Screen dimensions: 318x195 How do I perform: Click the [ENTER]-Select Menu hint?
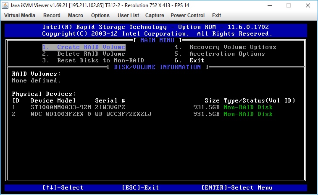(237, 188)
